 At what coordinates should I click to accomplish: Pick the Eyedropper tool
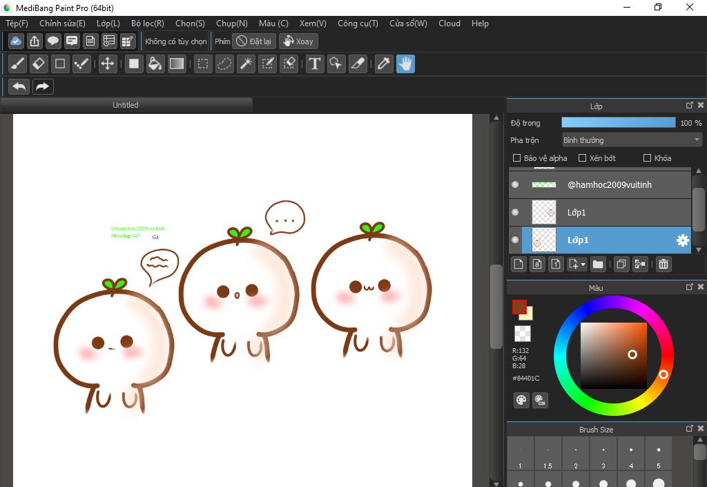(x=384, y=64)
